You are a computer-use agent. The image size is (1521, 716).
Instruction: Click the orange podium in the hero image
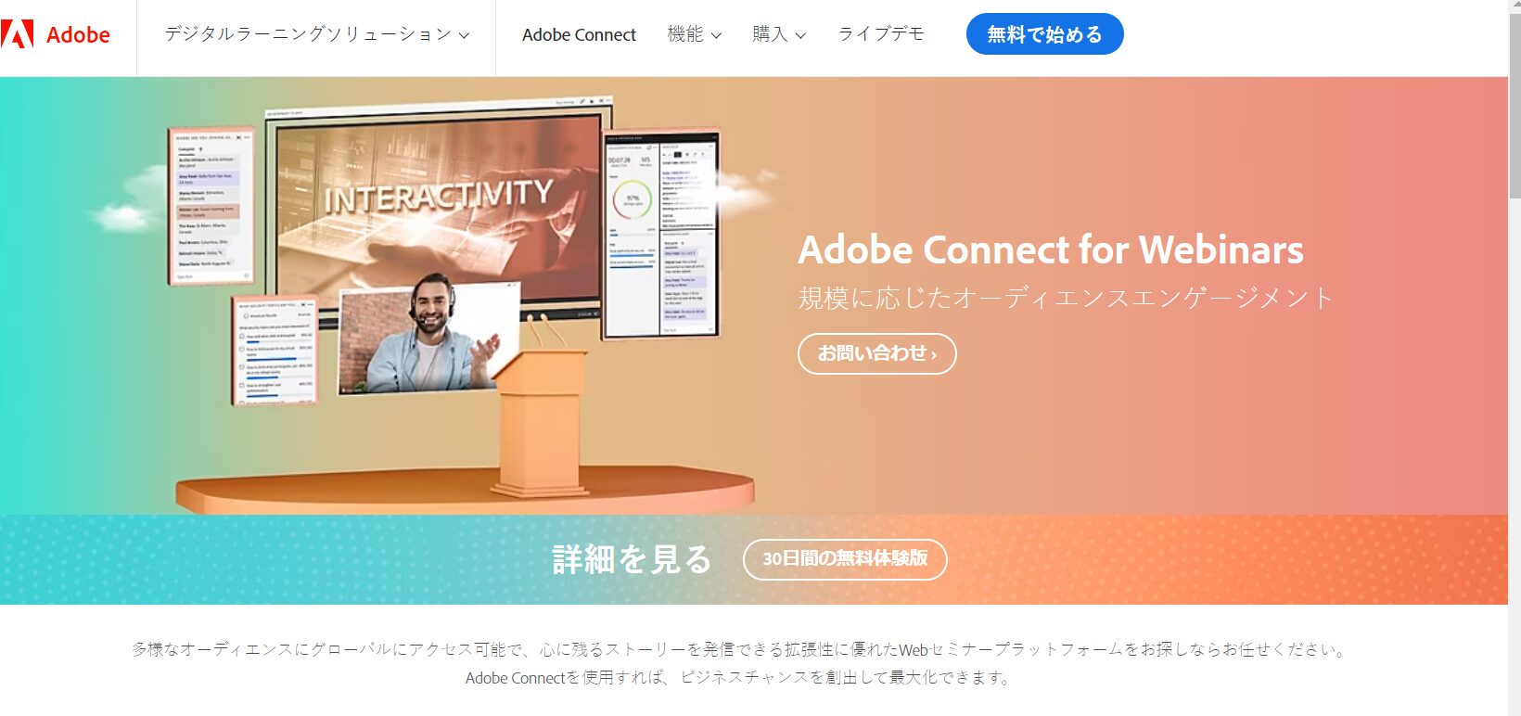click(541, 422)
